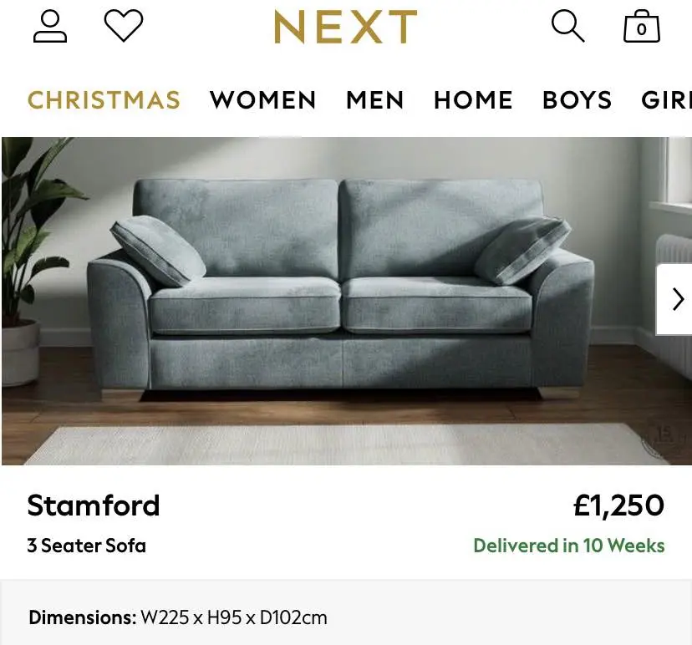Open the CHRISTMAS menu
Viewport: 692px width, 645px height.
(104, 100)
